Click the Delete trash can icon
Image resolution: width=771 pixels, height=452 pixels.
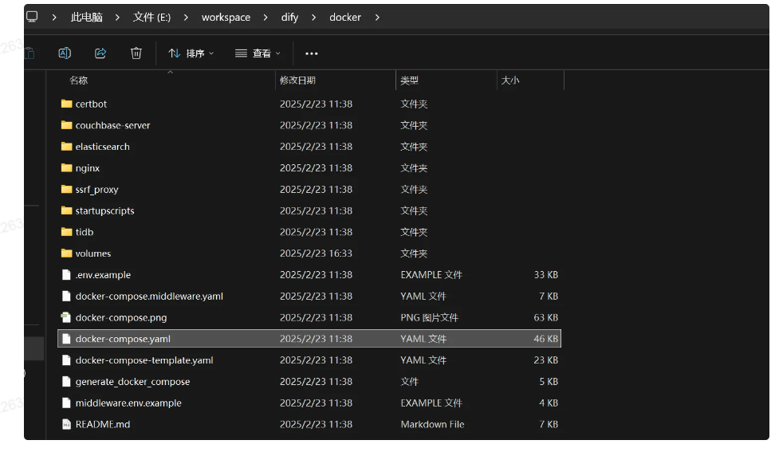136,53
